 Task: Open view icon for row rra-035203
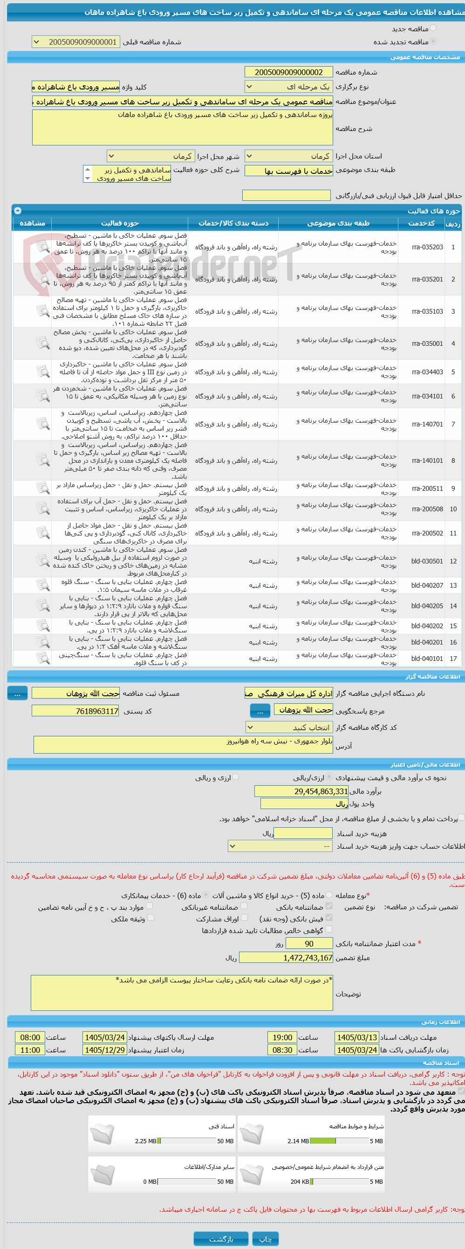point(43,247)
